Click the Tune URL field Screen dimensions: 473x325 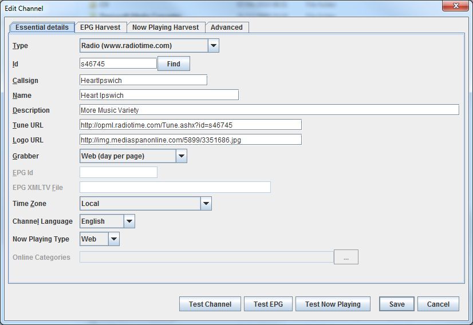coord(190,125)
